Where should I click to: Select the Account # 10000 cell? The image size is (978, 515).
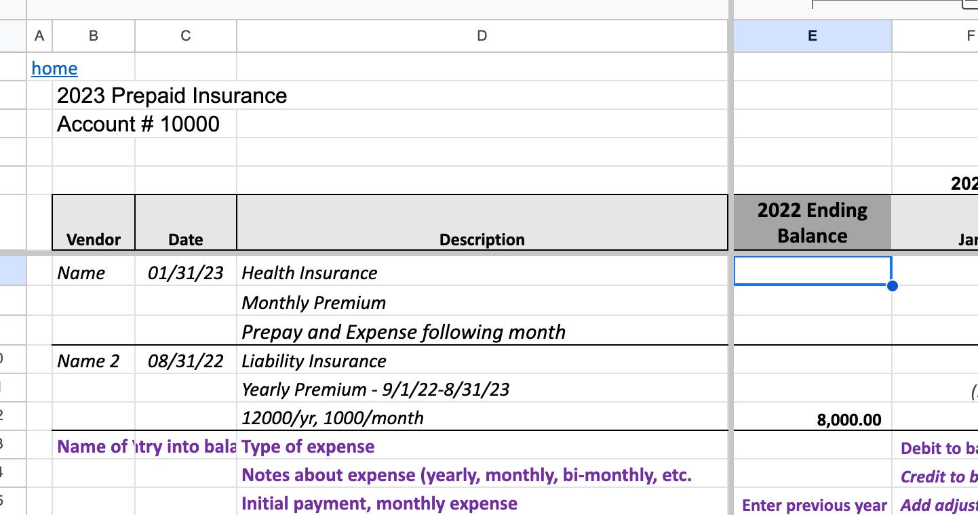point(138,125)
